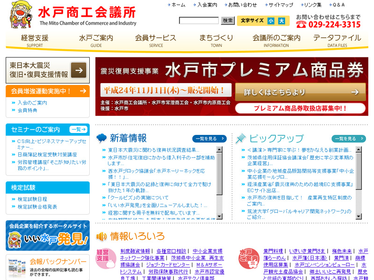Click いい水戸発見 portal banner
Screen dimensions: 374x280
[48, 236]
